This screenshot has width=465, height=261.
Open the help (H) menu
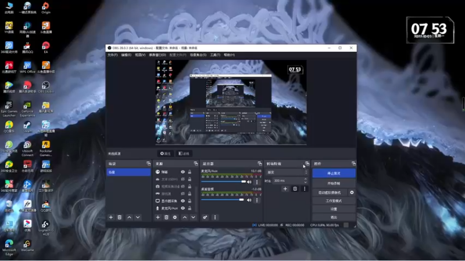[229, 55]
